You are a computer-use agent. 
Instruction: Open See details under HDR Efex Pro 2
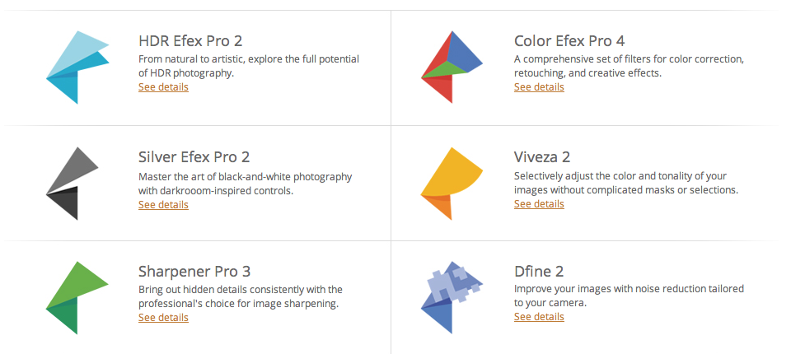pyautogui.click(x=163, y=86)
